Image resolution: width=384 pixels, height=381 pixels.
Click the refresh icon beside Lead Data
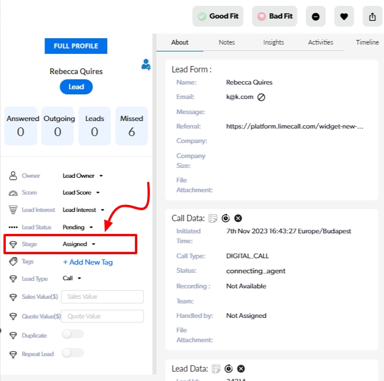click(228, 369)
